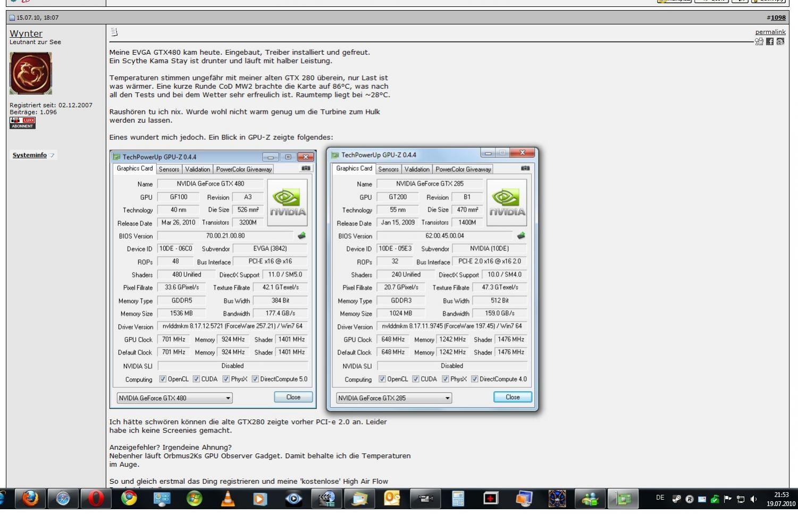Click the screenshot camera icon in GTX 285 window
The width and height of the screenshot is (798, 514).
525,168
